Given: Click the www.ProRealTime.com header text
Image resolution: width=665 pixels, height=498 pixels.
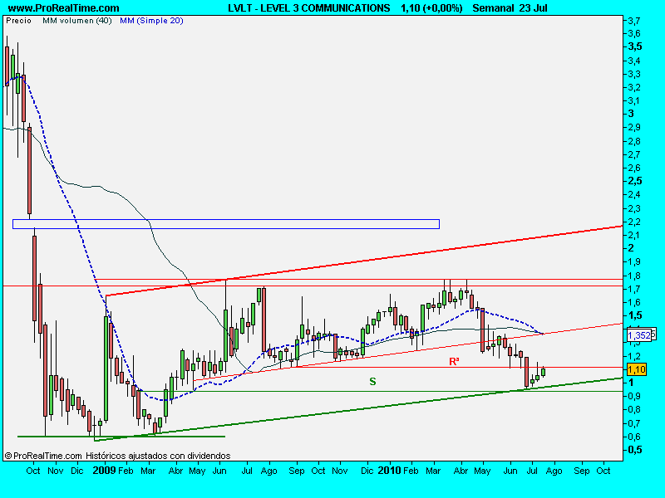Looking at the screenshot, I should pyautogui.click(x=64, y=8).
